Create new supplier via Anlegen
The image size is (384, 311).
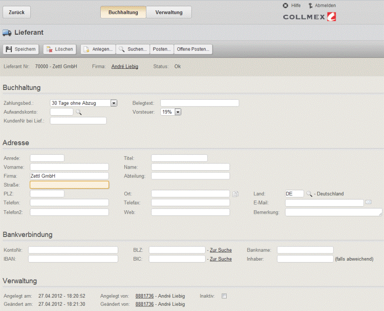click(x=98, y=49)
